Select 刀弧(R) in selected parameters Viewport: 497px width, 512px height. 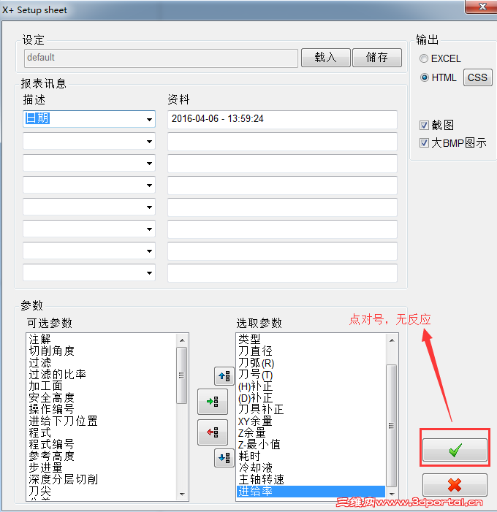[257, 363]
